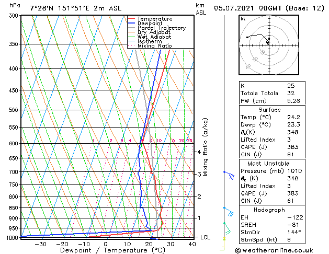Click the 300 hPa pressure label
The height and width of the screenshot is (254, 329).
tap(15, 16)
